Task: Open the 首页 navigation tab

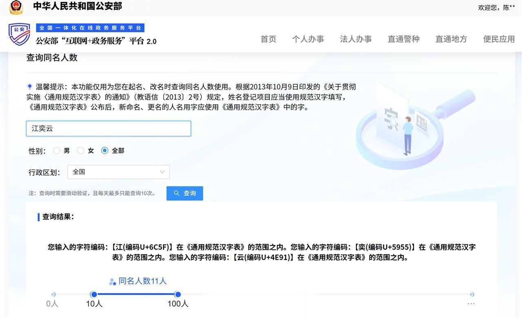Action: coord(268,39)
